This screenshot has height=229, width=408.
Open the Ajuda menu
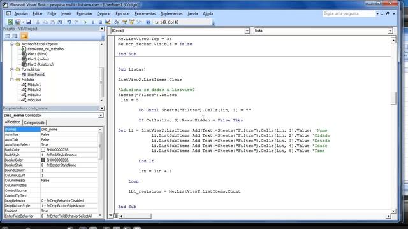pos(208,14)
